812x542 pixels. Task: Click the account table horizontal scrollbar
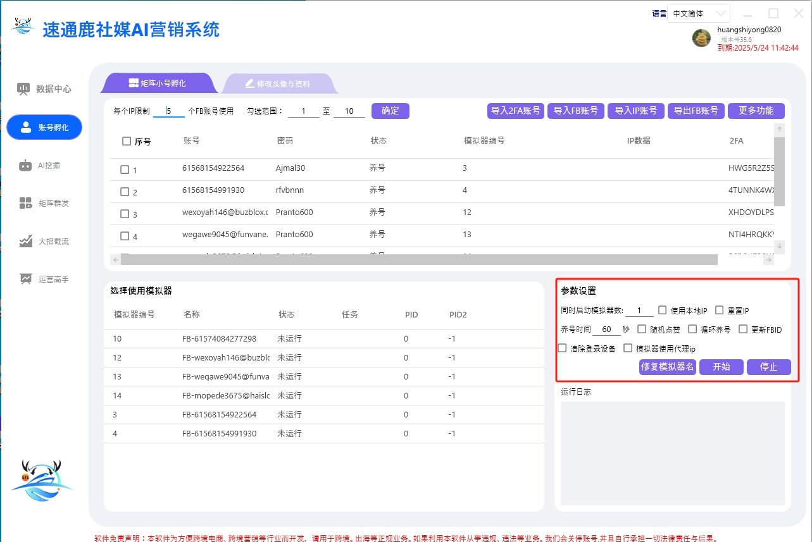coord(419,259)
